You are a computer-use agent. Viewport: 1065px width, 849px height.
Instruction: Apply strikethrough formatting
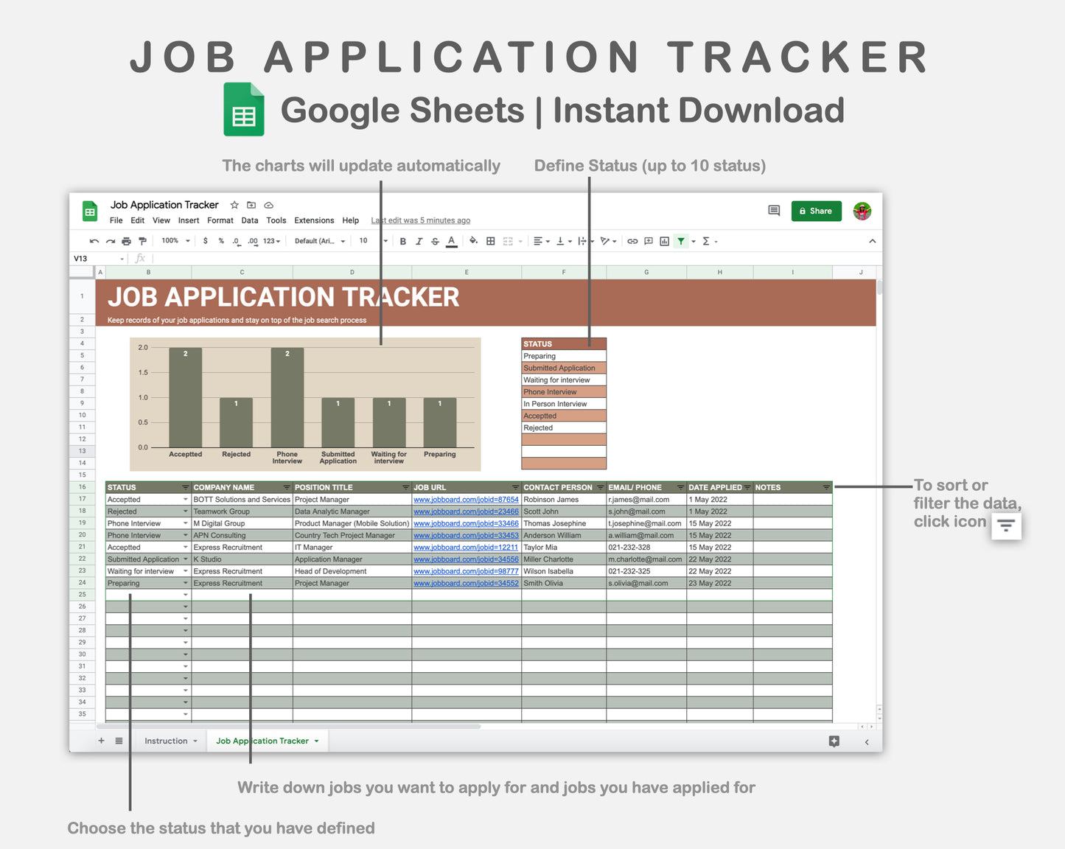pyautogui.click(x=434, y=241)
